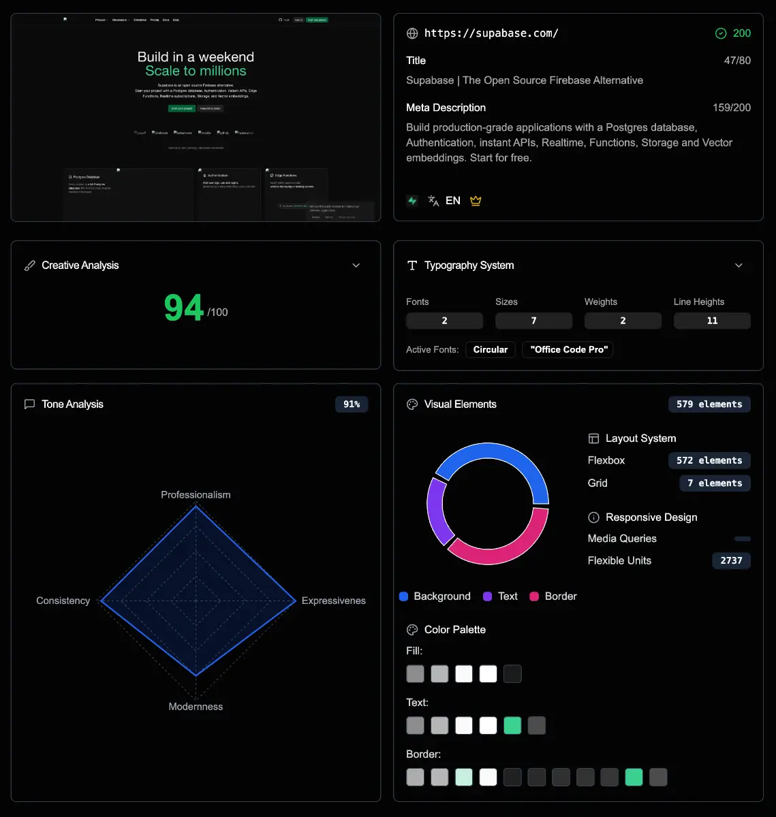Collapse the Creative Analysis card

356,265
